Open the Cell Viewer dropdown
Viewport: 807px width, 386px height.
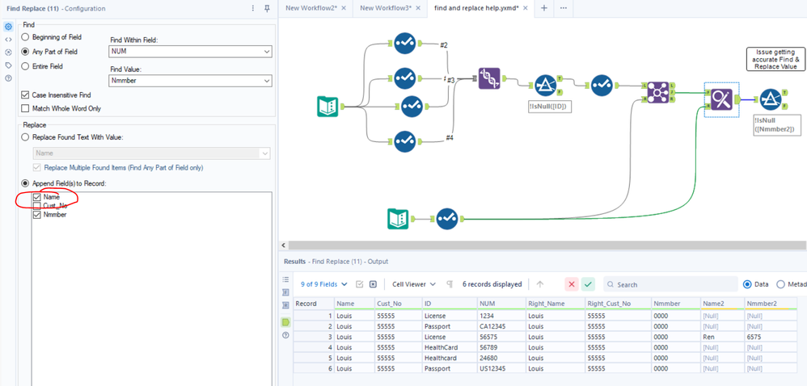tap(414, 284)
